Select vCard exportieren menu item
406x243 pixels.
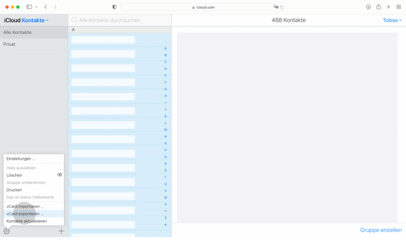tap(34, 213)
